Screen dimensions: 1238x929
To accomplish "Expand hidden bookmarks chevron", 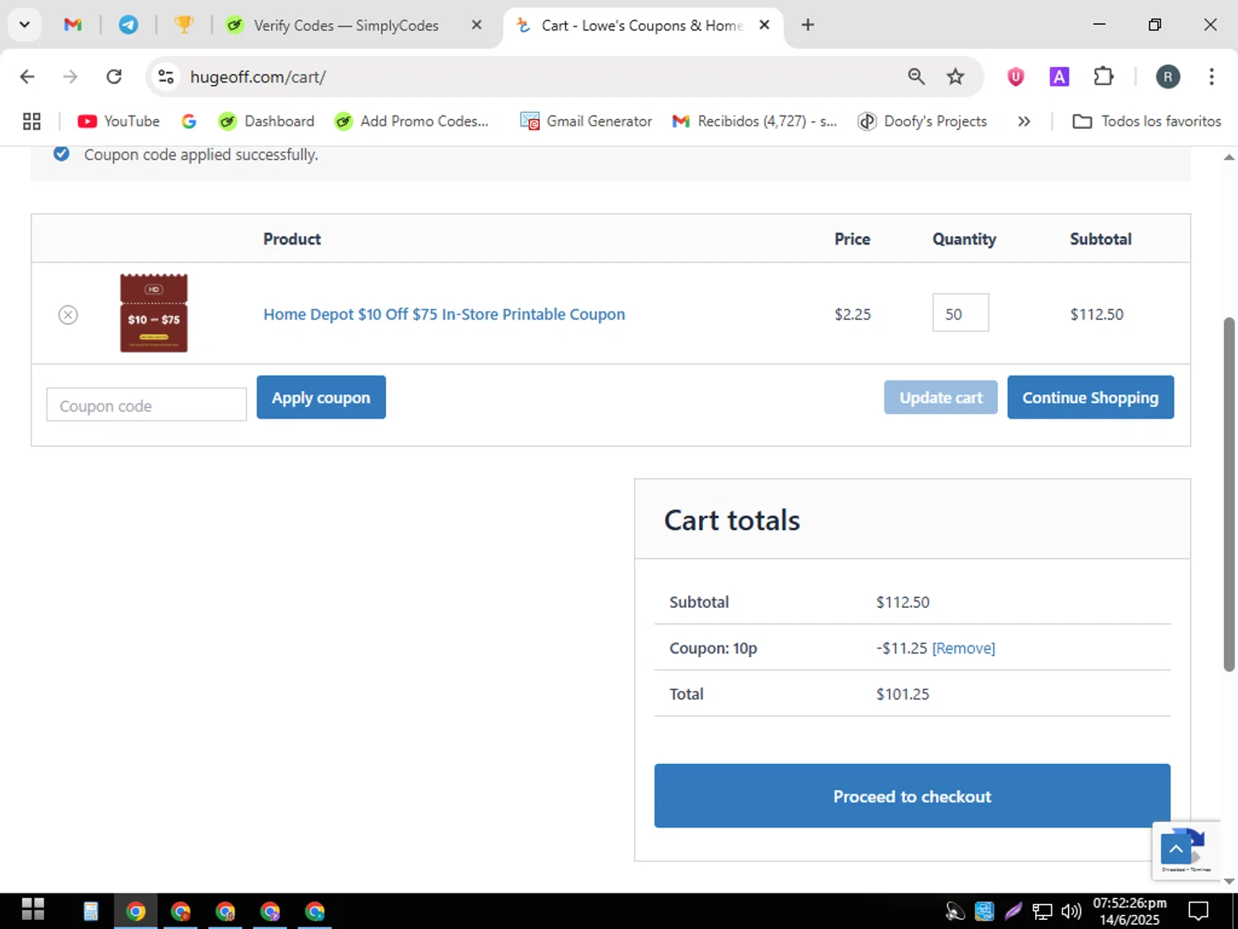I will coord(1024,121).
